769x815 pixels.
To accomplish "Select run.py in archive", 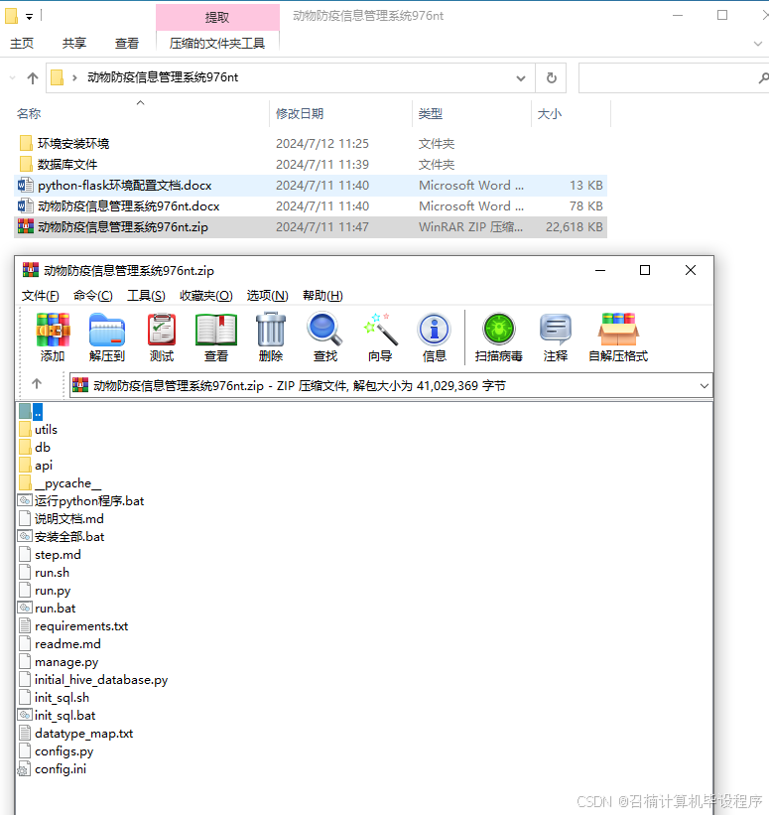I will pyautogui.click(x=46, y=591).
